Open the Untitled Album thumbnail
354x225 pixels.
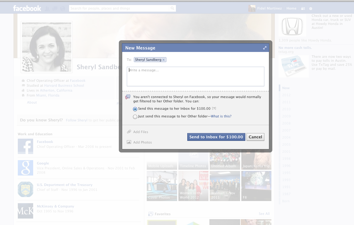pyautogui.click(x=225, y=160)
